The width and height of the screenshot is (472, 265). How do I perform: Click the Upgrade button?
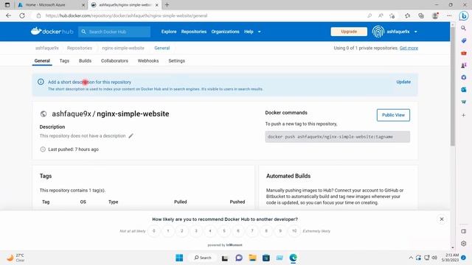coord(349,32)
